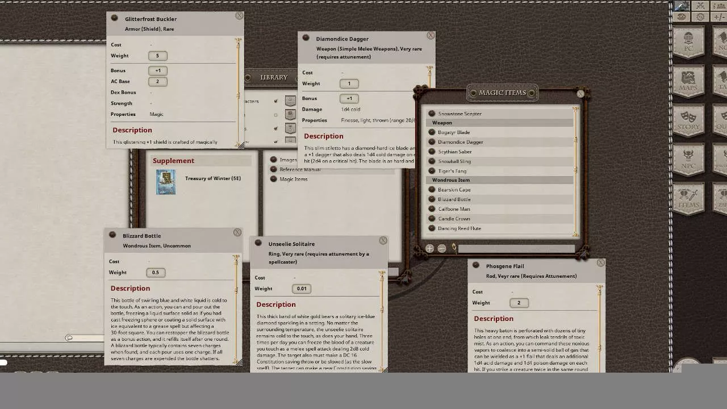Screen dimensions: 727x409
Task: Click Weight 2 field in Phosgene Flail
Action: [519, 303]
